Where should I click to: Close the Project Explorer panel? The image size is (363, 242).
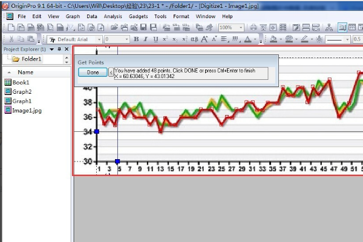point(67,49)
